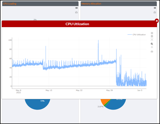
Task: Select the magnifier zoom tool
Action: click(152, 44)
